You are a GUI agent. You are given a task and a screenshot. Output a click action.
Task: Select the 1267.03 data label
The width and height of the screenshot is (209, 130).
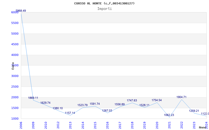click(107, 111)
